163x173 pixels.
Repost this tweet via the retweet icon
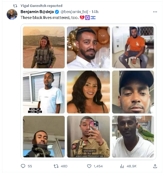click(x=56, y=166)
